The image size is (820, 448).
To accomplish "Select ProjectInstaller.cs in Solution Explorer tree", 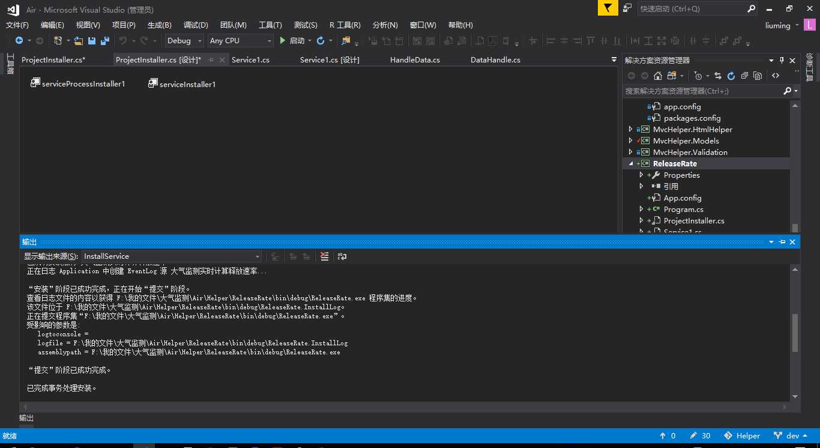I will 694,220.
